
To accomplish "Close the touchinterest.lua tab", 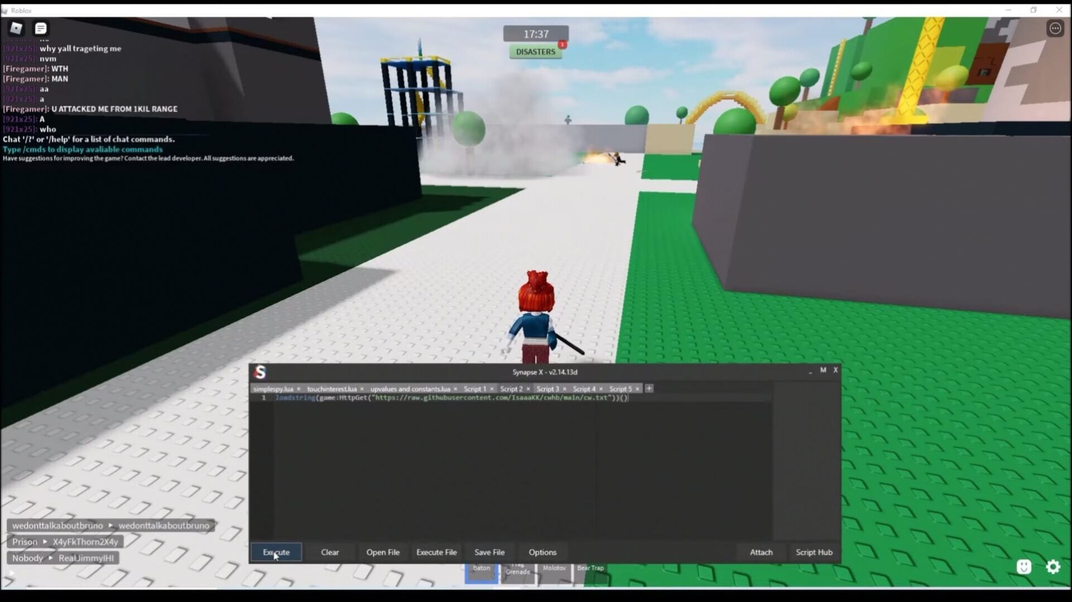I will pyautogui.click(x=362, y=389).
